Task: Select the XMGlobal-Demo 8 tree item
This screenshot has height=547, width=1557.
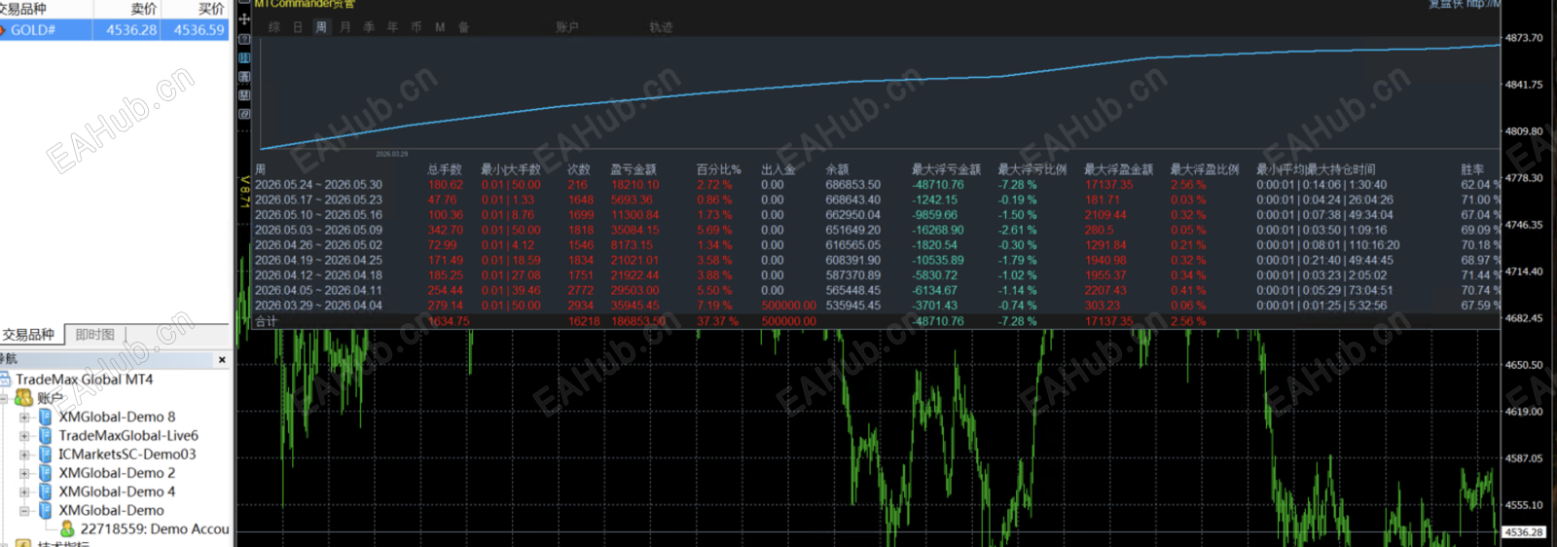Action: pos(117,417)
